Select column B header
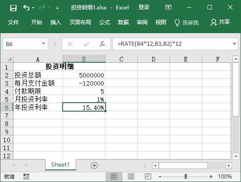 (x=84, y=59)
